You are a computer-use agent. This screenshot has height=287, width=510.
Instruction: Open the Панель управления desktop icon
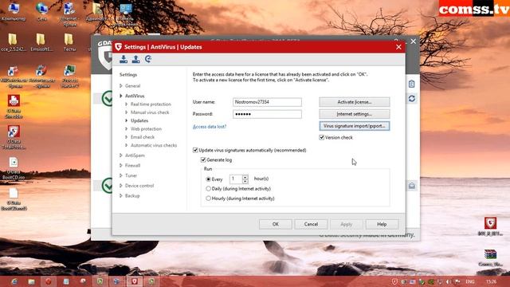point(126,14)
